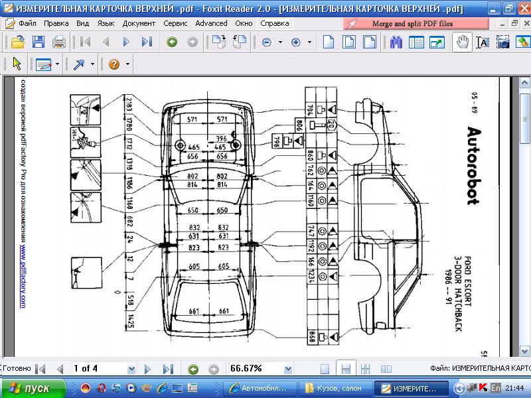Save the document with floppy disk icon
Screen dimensions: 531x398
pyautogui.click(x=38, y=42)
